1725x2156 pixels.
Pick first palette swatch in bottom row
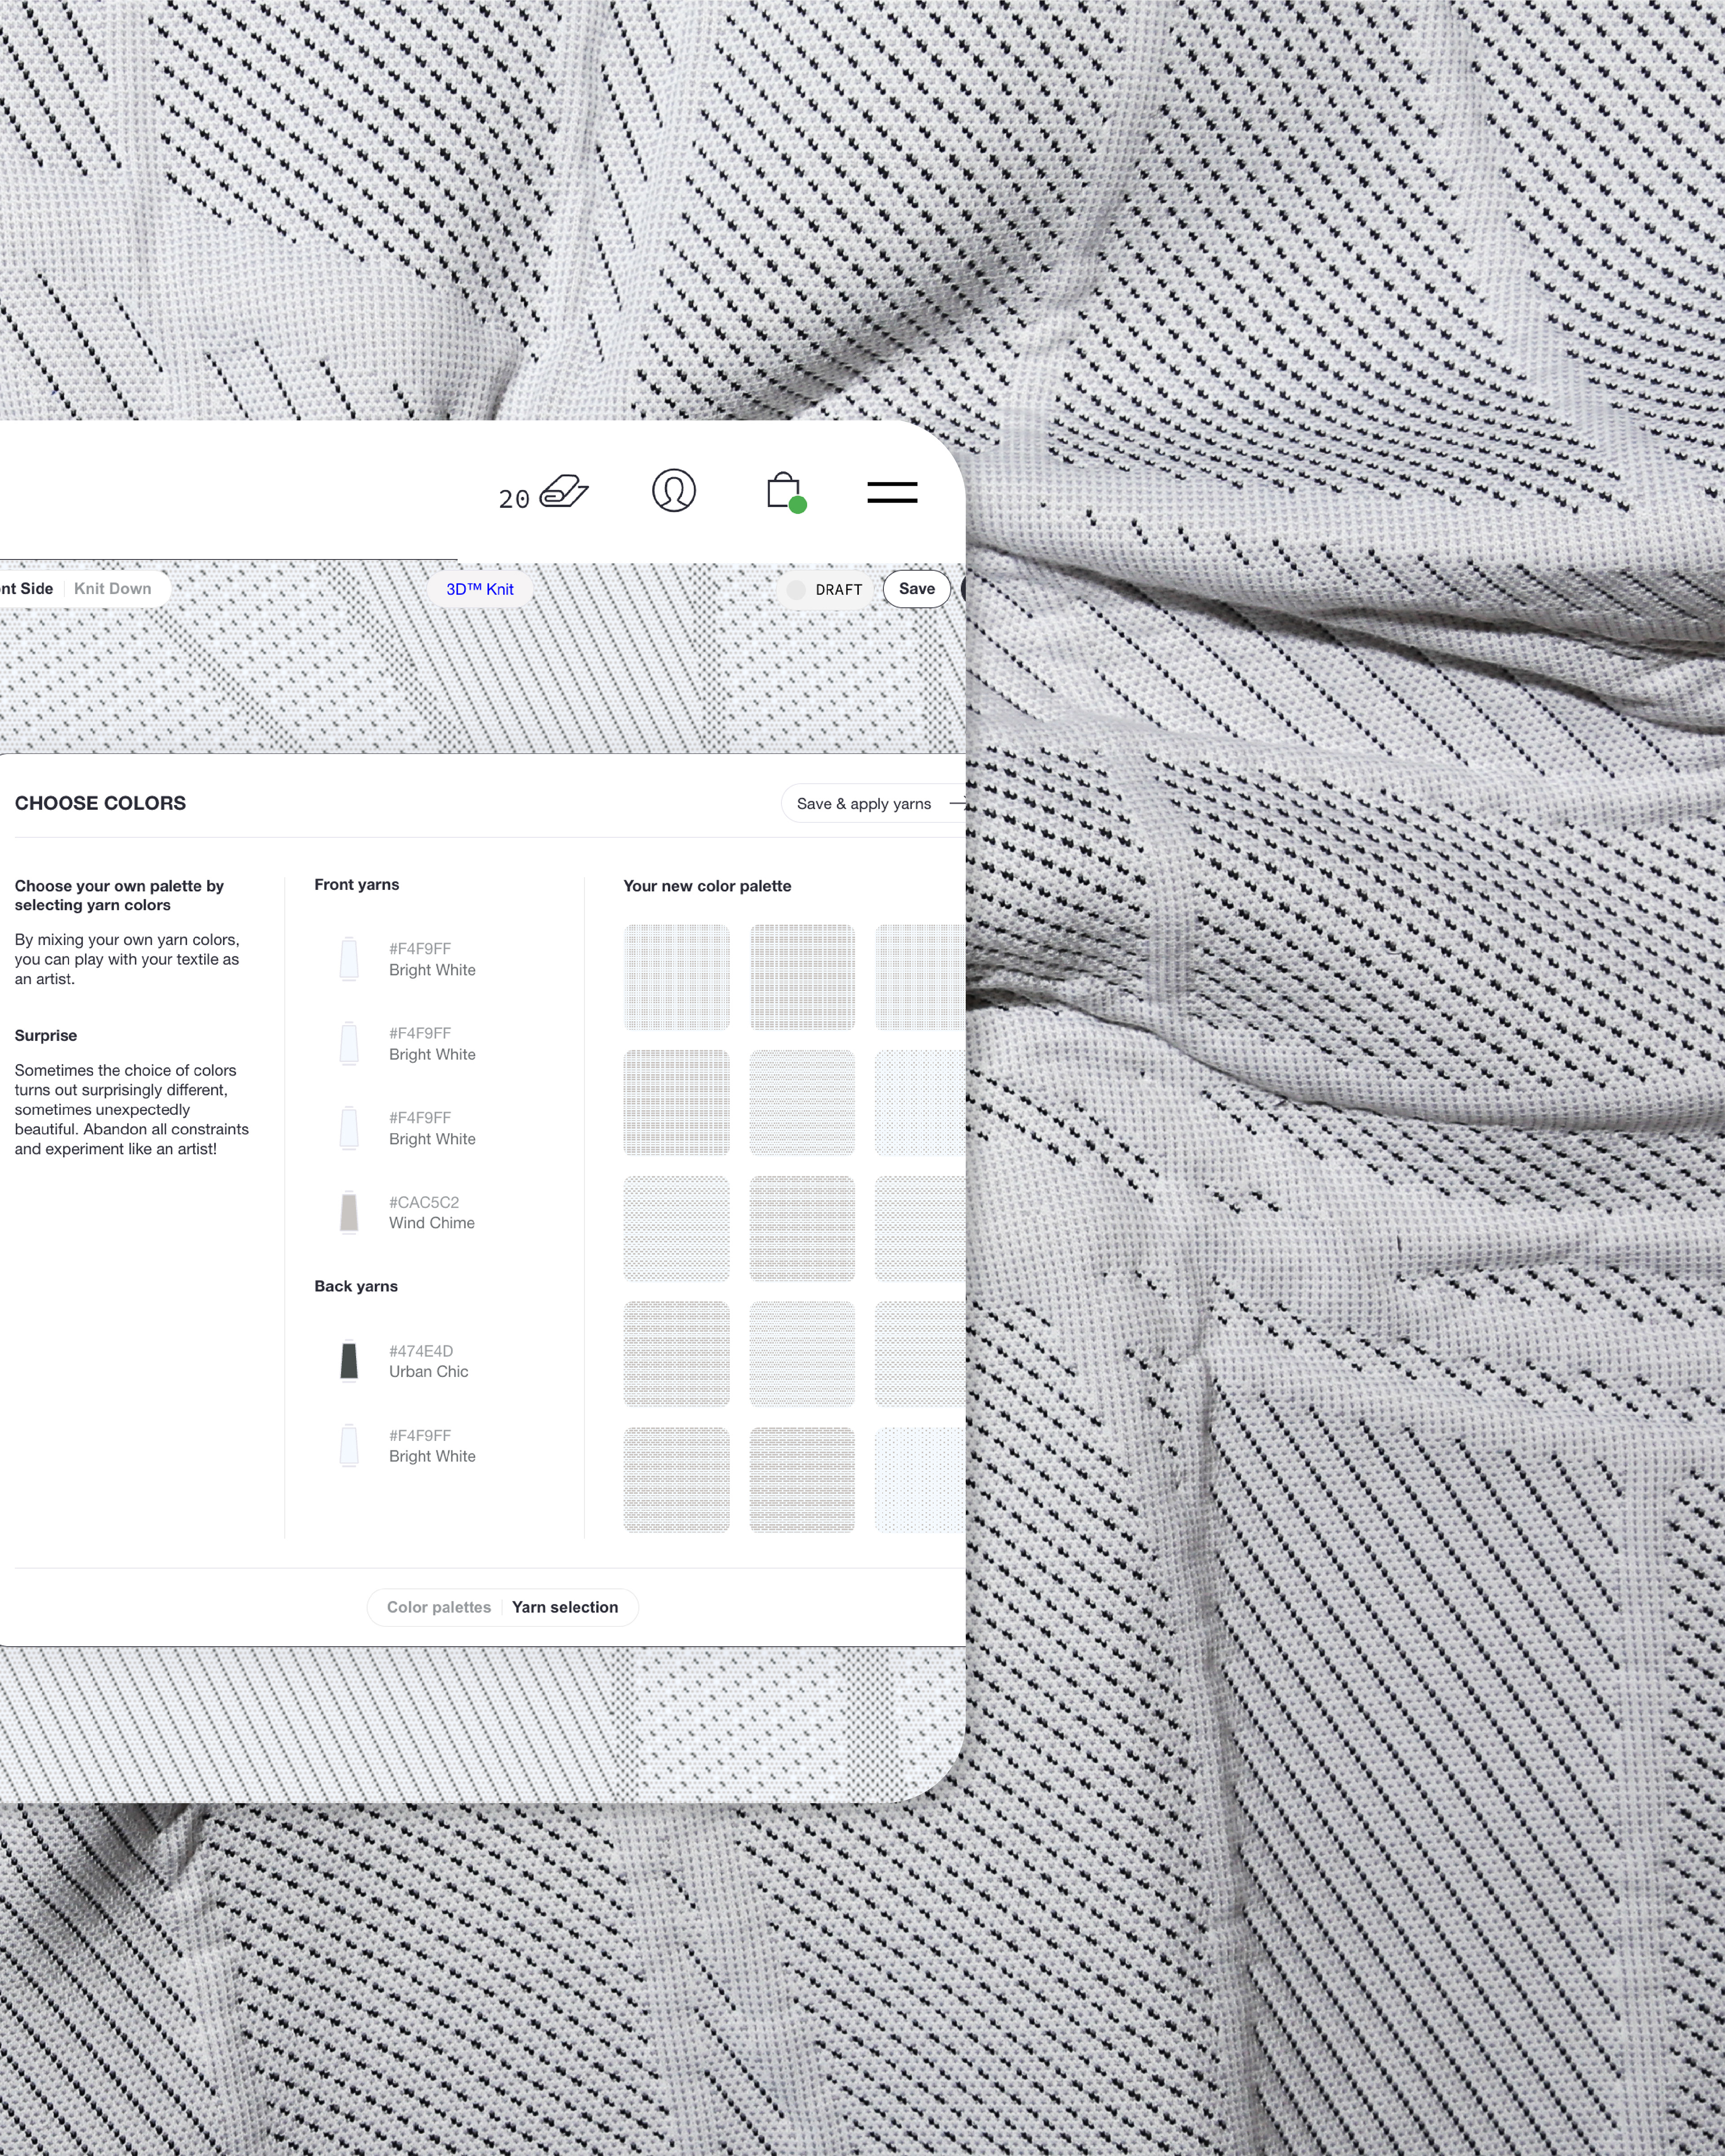677,1480
